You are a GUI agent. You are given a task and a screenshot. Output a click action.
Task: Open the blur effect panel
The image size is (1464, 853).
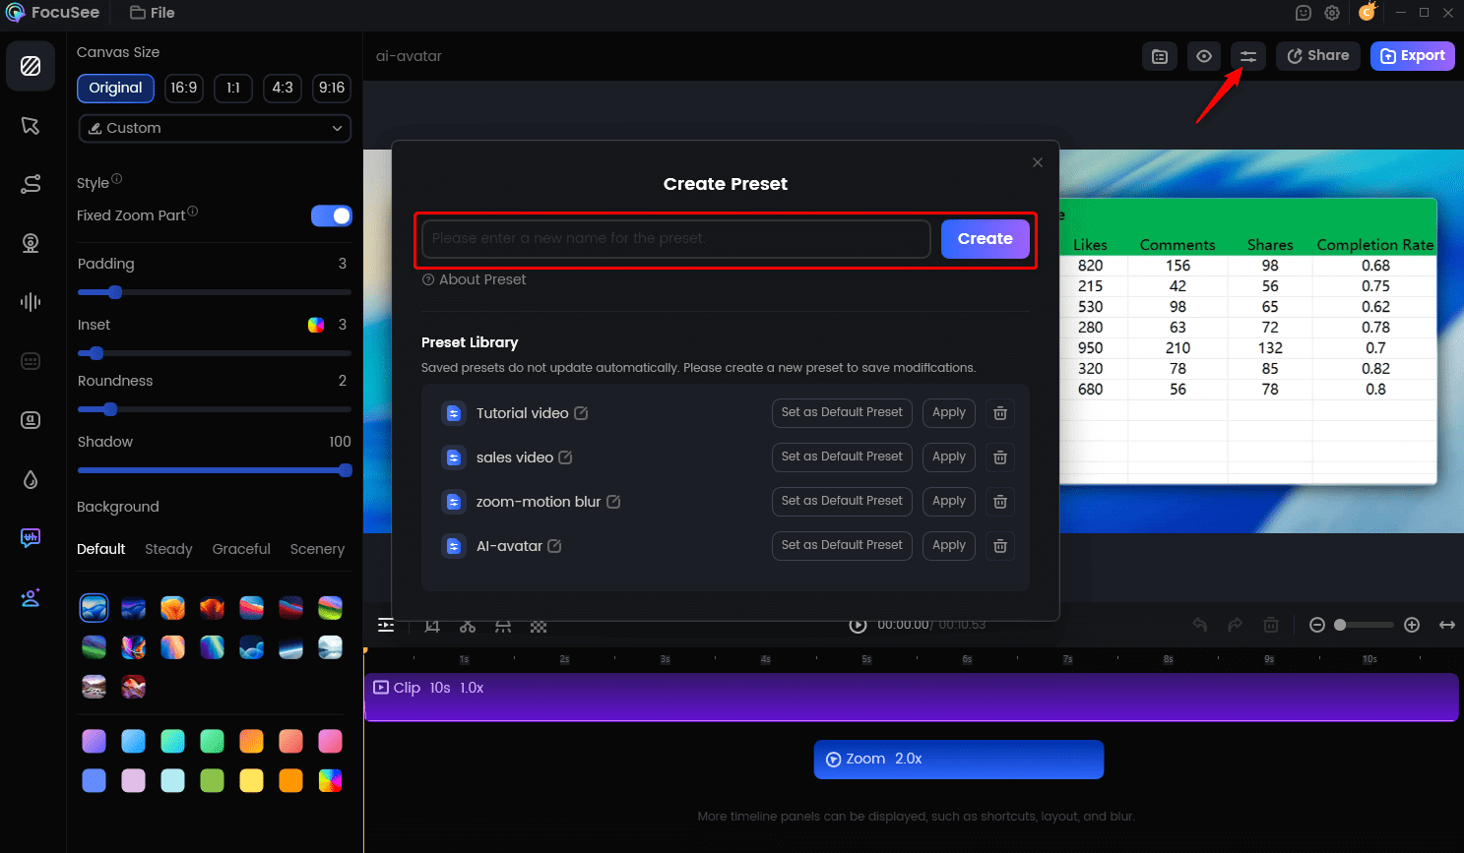tap(31, 479)
